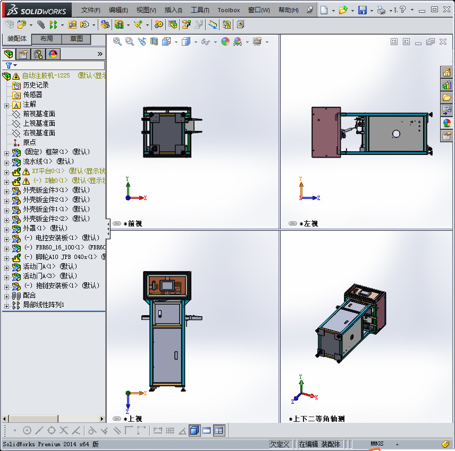Click the Mate paperclip icon
This screenshot has width=455, height=451.
click(x=41, y=24)
